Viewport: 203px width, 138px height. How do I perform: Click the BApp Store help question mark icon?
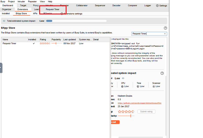165,28
